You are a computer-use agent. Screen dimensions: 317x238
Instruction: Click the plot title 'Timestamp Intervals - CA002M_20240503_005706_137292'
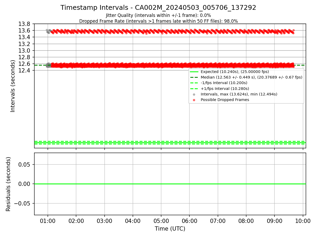pyautogui.click(x=158, y=8)
